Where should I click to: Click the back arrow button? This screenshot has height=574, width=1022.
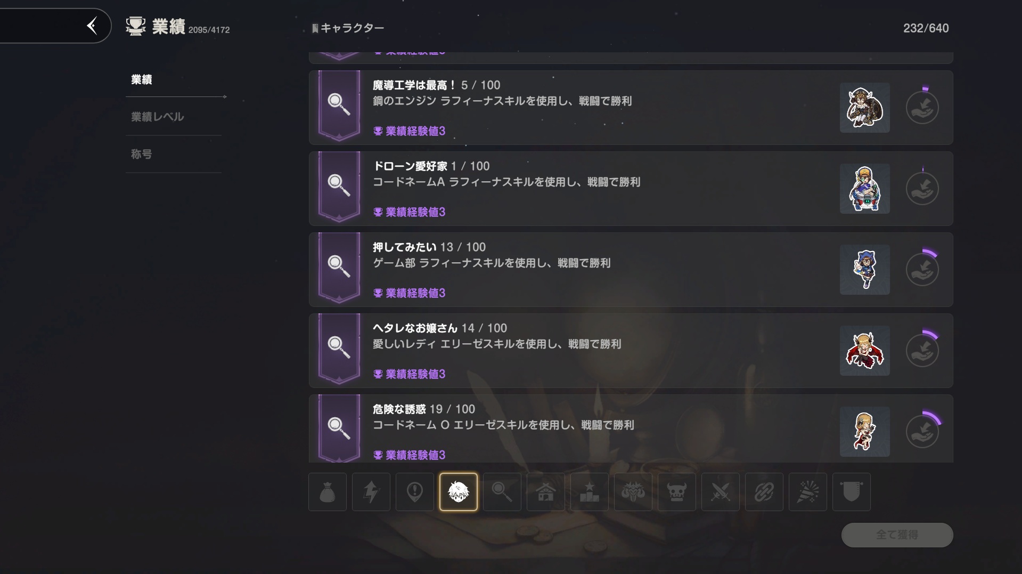coord(92,26)
